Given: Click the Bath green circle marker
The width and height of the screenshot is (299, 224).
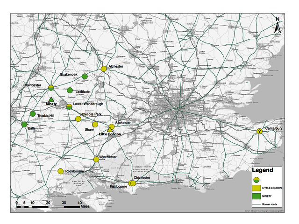Looking at the screenshot, I should pyautogui.click(x=24, y=125).
